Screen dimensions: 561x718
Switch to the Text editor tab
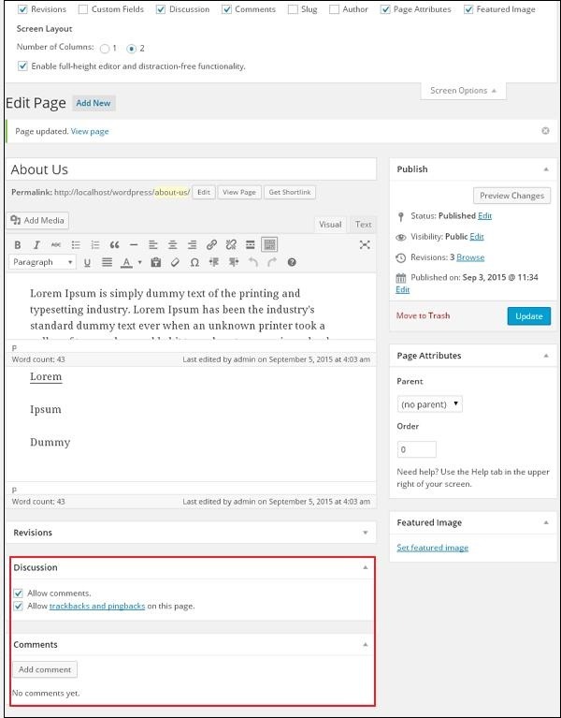pyautogui.click(x=363, y=224)
